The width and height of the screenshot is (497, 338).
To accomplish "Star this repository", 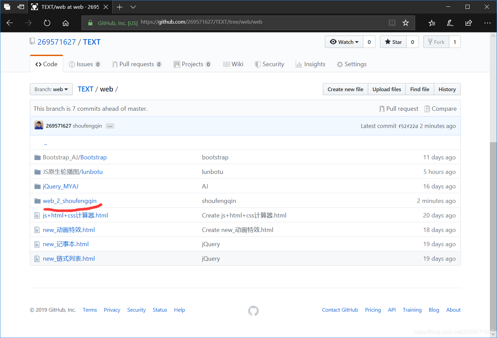I will point(393,42).
